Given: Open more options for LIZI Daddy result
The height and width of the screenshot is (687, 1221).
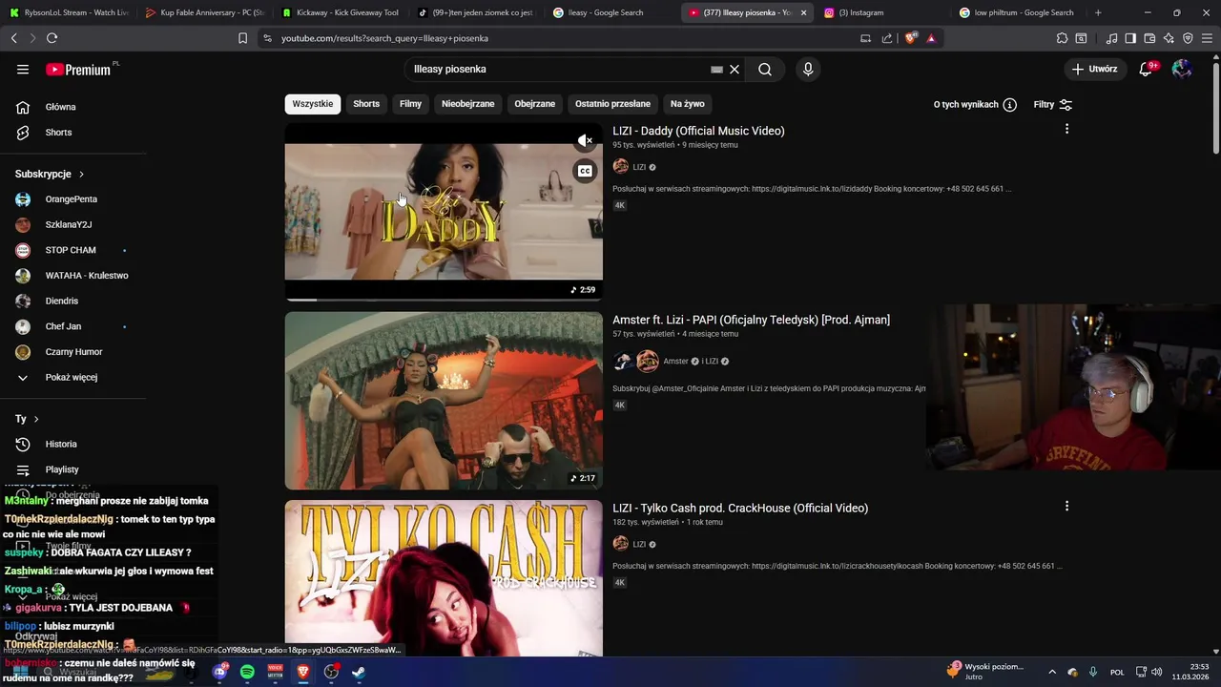Looking at the screenshot, I should 1066,129.
